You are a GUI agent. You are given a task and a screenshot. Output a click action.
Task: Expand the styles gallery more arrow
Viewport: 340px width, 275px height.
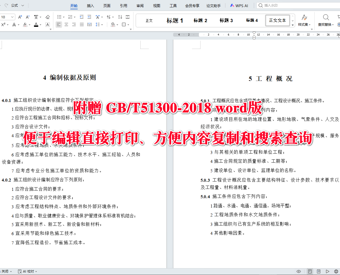(293, 25)
